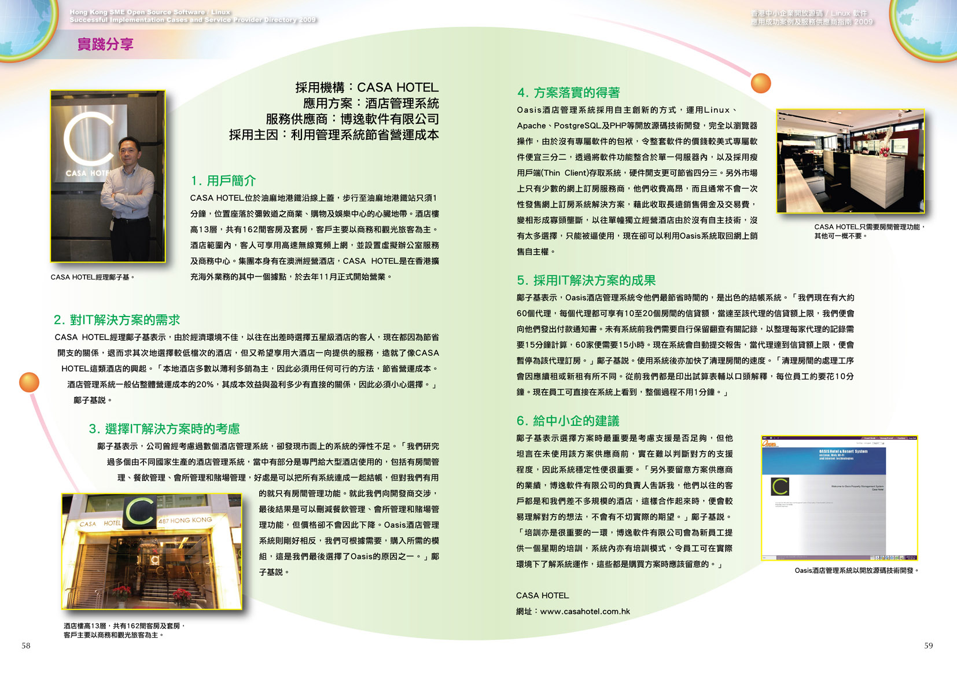The image size is (957, 677).
Task: Click the orange sphere left of section 2 text
Action: [x=29, y=382]
